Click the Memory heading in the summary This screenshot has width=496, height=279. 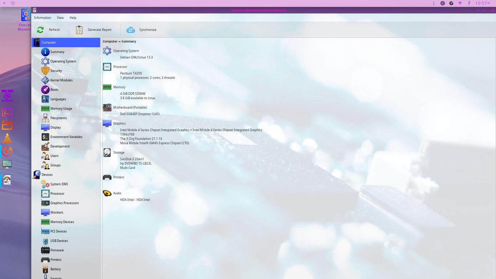[x=119, y=87]
